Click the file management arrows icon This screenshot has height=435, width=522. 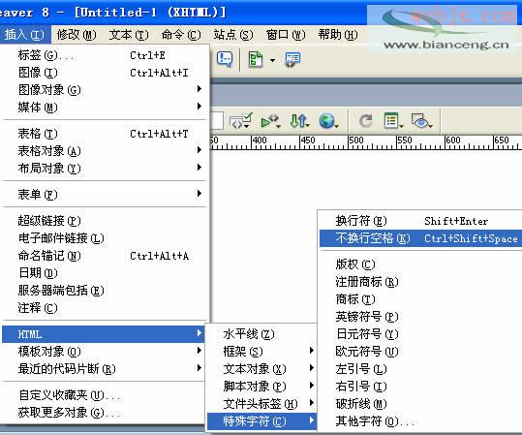[299, 121]
